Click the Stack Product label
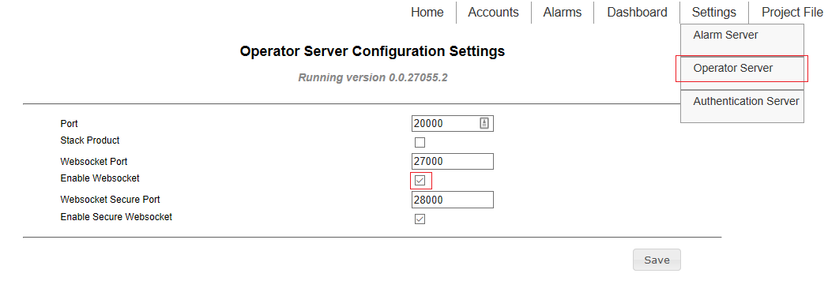The height and width of the screenshot is (292, 828). (x=90, y=140)
